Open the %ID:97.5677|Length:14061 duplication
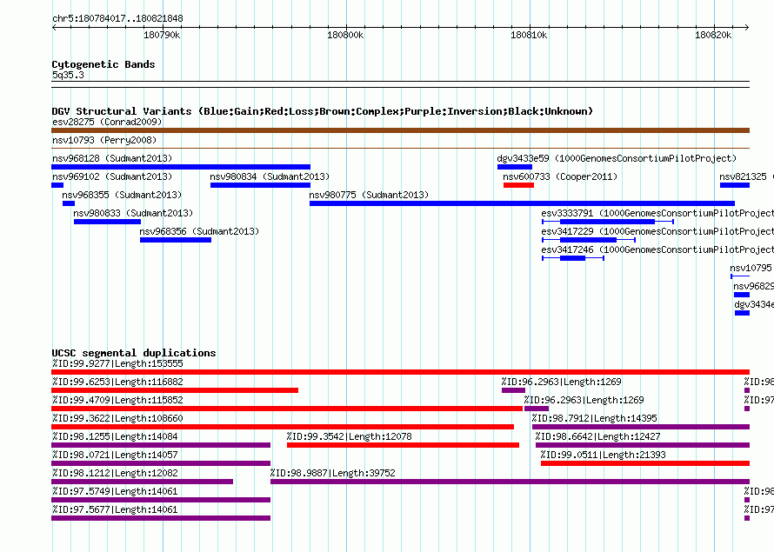Image resolution: width=774 pixels, height=552 pixels. click(x=161, y=518)
